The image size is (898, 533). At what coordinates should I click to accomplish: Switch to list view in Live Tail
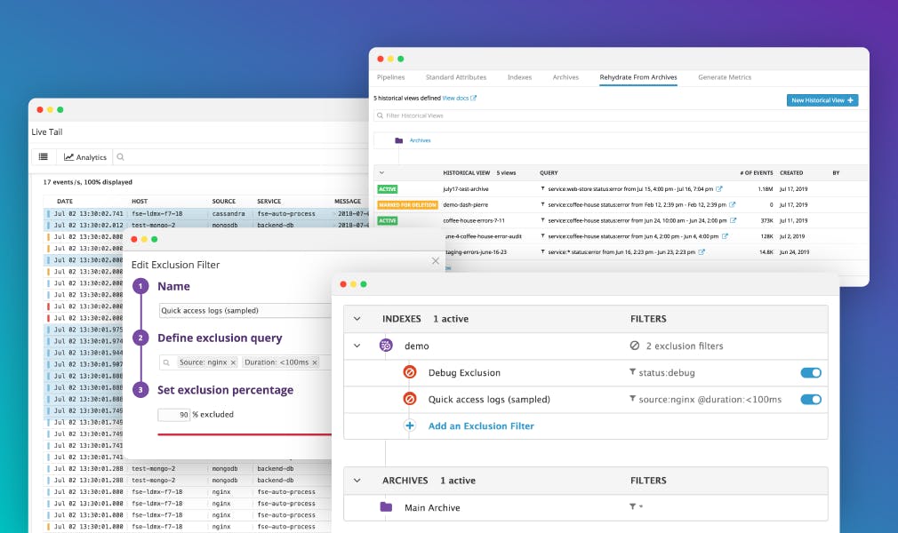43,157
